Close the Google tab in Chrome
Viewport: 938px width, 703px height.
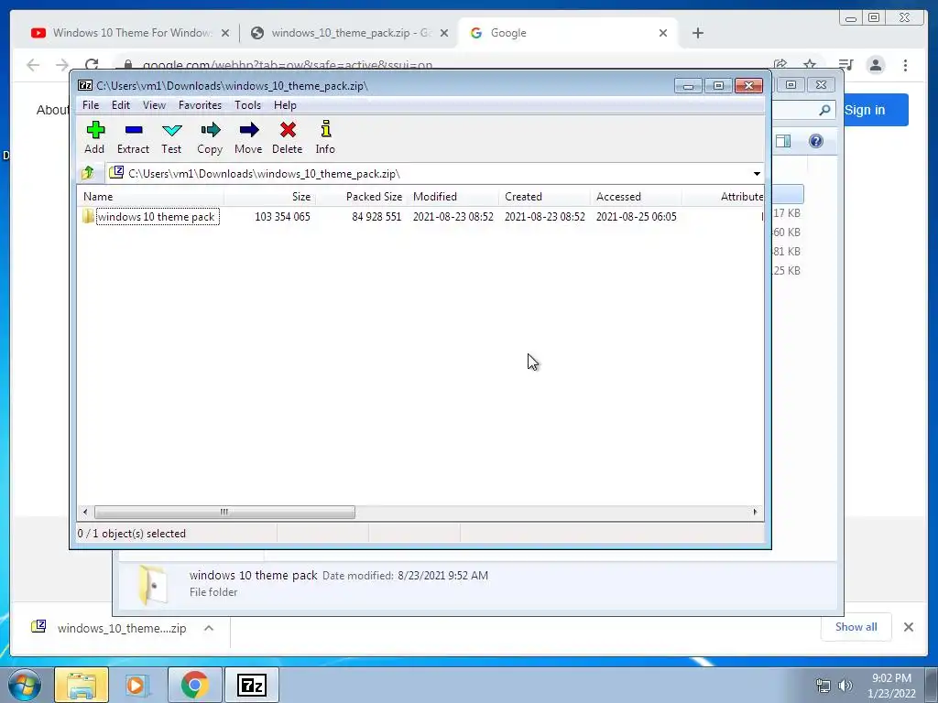click(x=663, y=33)
